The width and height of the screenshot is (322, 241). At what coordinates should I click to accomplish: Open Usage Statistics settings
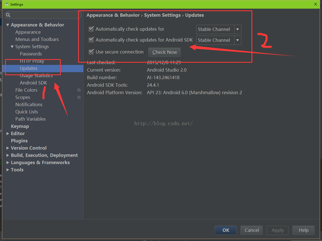click(36, 76)
